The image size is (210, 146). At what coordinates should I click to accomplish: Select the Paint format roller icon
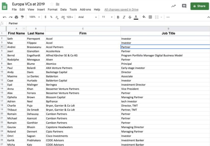(22, 17)
